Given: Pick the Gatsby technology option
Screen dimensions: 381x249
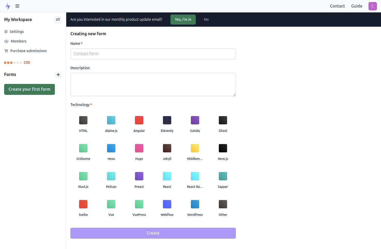Looking at the screenshot, I should coord(195,120).
